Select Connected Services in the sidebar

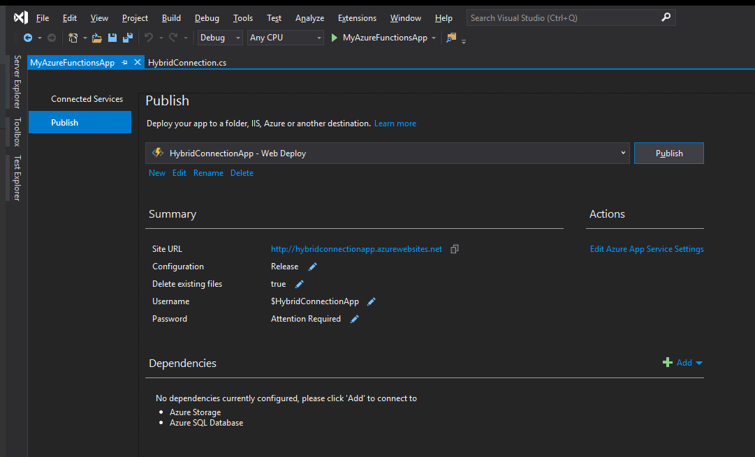(87, 98)
